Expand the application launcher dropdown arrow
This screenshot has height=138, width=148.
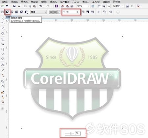pos(142,6)
